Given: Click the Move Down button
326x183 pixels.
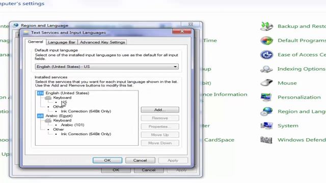Looking at the screenshot, I should pyautogui.click(x=160, y=143).
